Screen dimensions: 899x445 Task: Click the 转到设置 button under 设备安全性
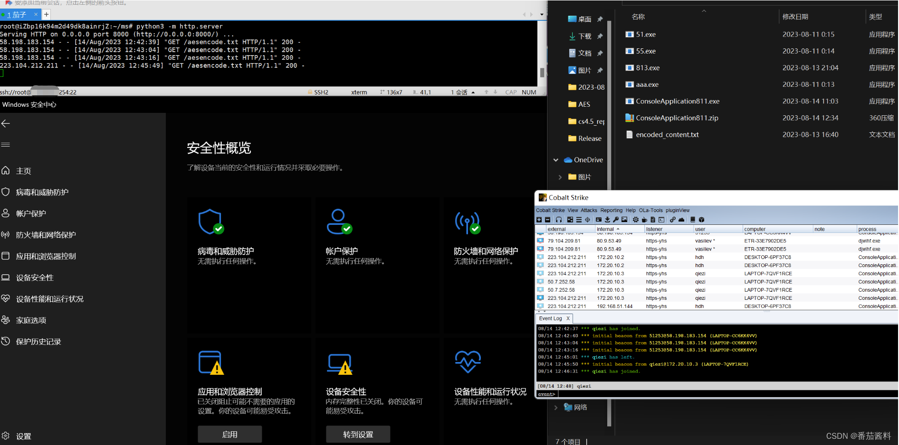pos(358,434)
